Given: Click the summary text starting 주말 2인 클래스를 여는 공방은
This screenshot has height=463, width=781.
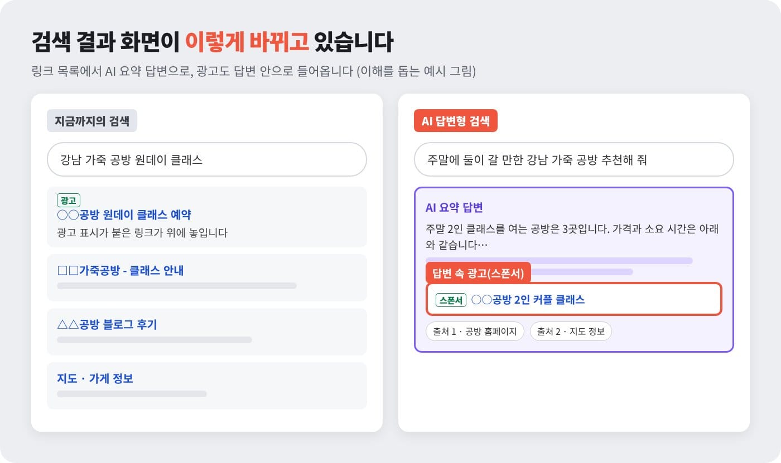Looking at the screenshot, I should (573, 237).
